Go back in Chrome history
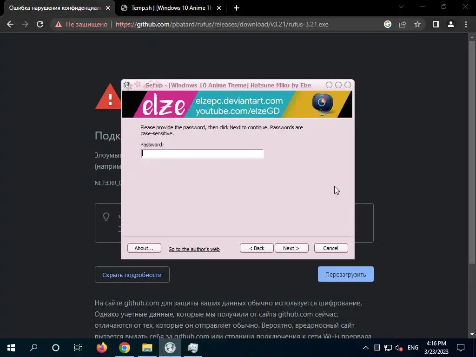Screen dimensions: 476x357 (x=10, y=24)
